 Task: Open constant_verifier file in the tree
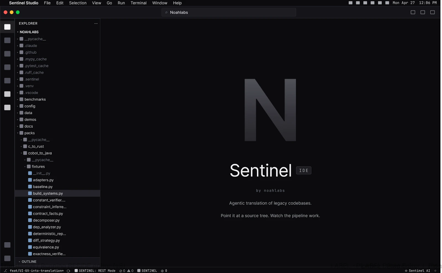pyautogui.click(x=57, y=200)
